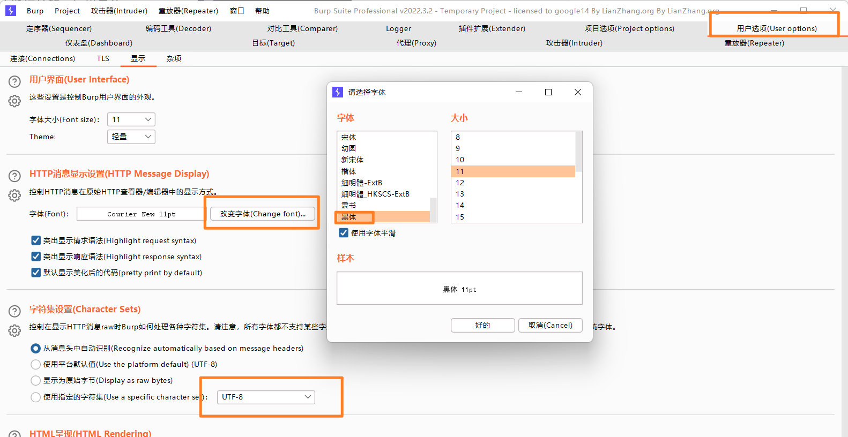Select Recognize automatically based on message headers

pyautogui.click(x=36, y=348)
